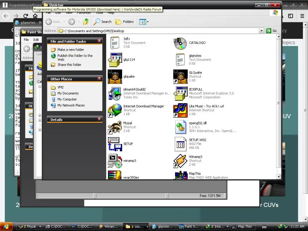308x231 pixels.
Task: Select the SETUP.W02 file icon
Action: (x=180, y=144)
